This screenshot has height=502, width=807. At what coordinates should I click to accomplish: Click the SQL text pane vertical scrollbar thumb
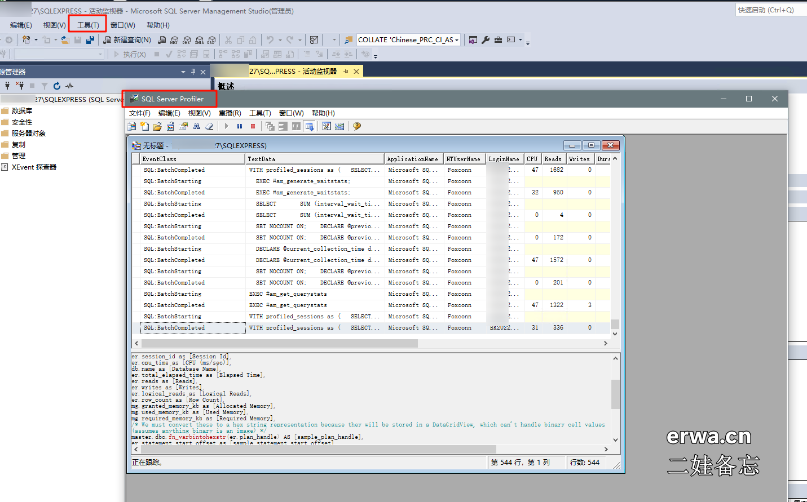click(615, 394)
